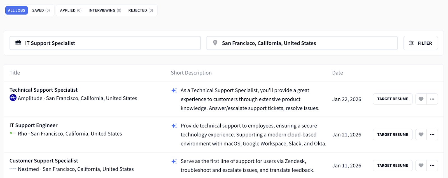The height and width of the screenshot is (178, 448).
Task: Open the Interviewing tab
Action: coord(105,10)
